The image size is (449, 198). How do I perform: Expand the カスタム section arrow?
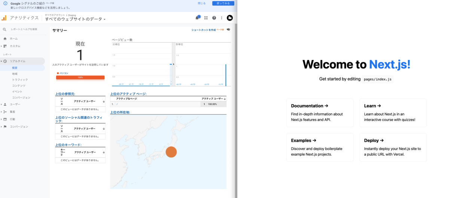point(1,46)
